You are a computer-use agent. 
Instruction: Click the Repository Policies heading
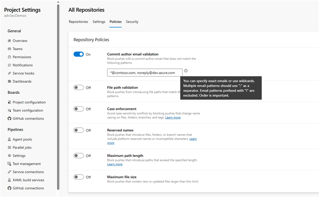91,39
